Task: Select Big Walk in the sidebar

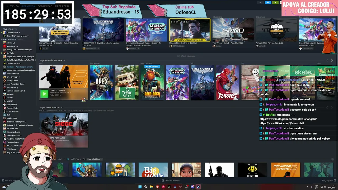Action: coord(10,53)
